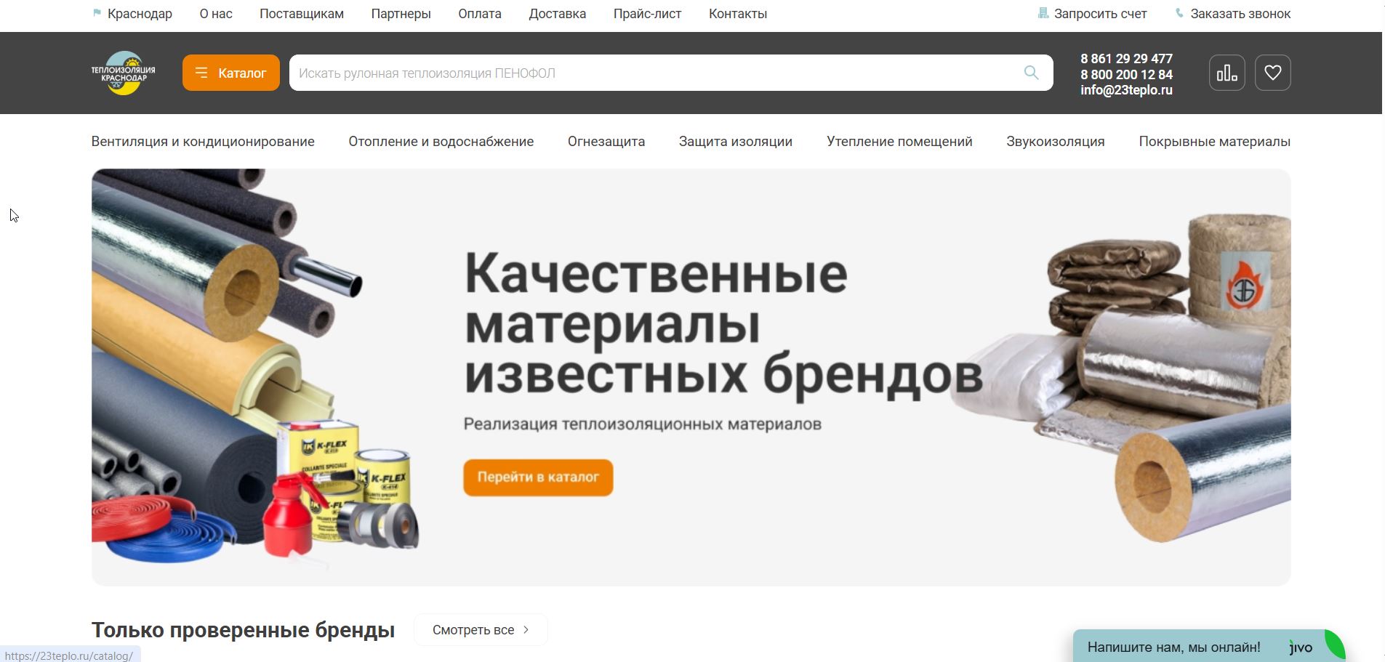Screen dimensions: 1385x662
Task: Select the Краснодар city link
Action: click(x=140, y=14)
